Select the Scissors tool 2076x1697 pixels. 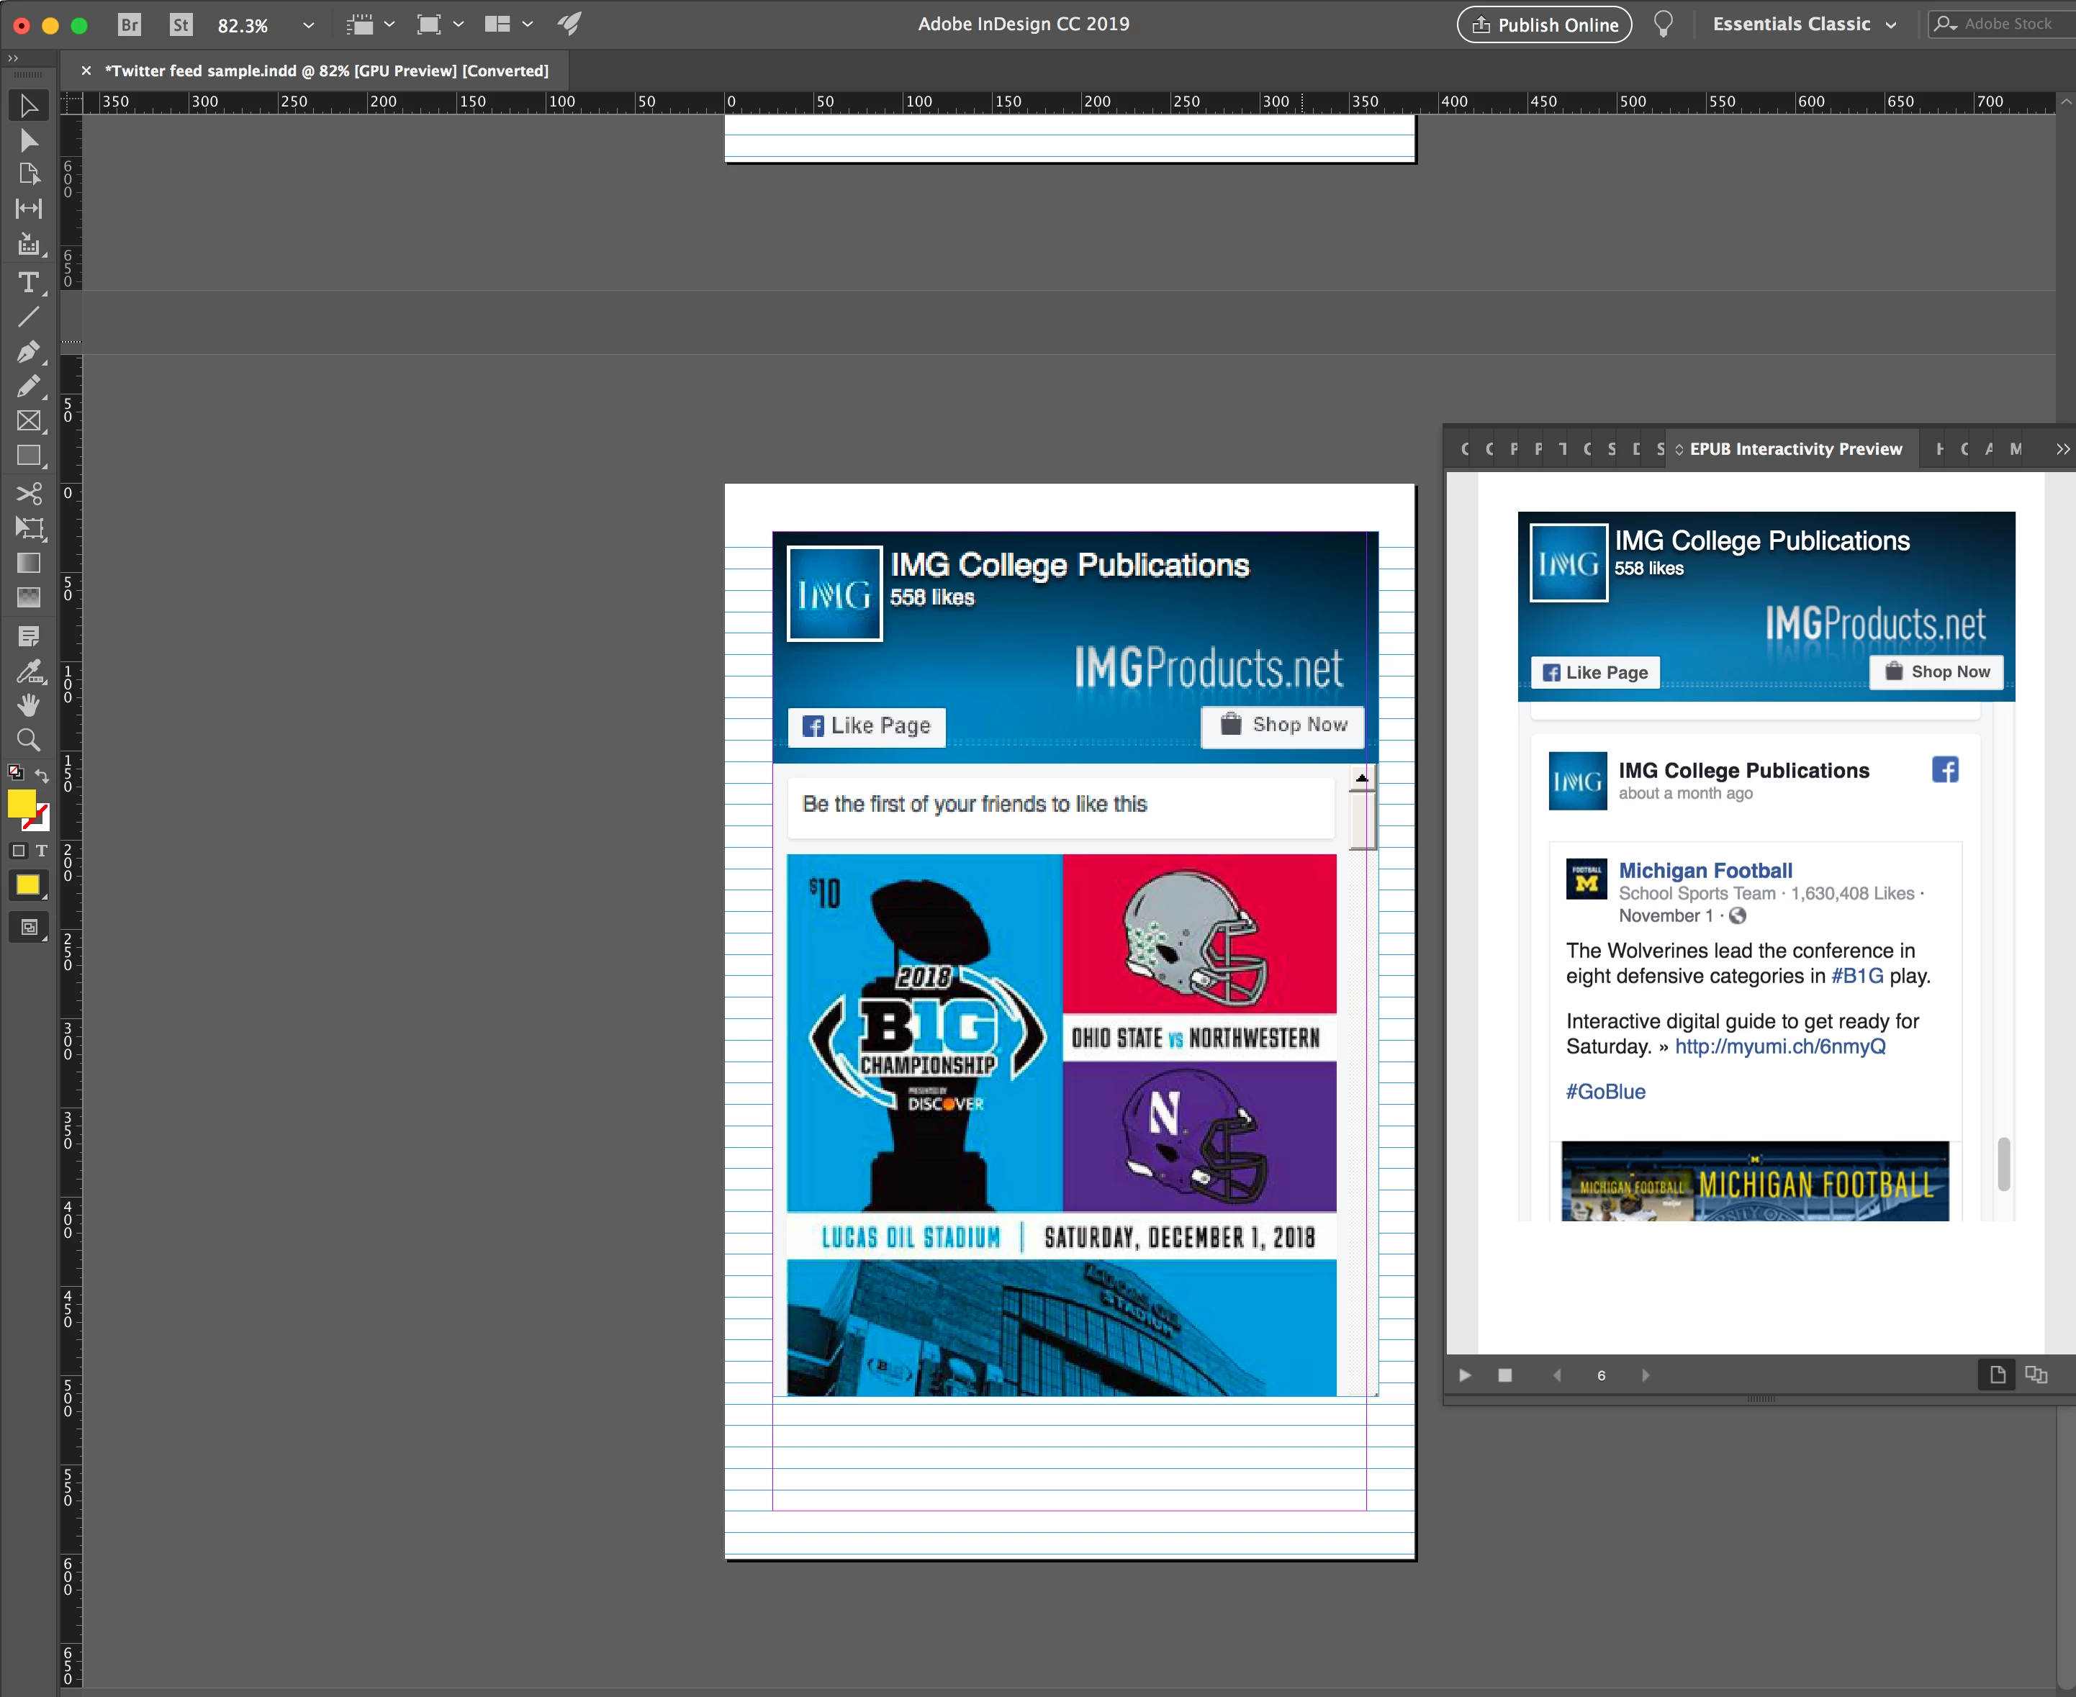tap(28, 493)
